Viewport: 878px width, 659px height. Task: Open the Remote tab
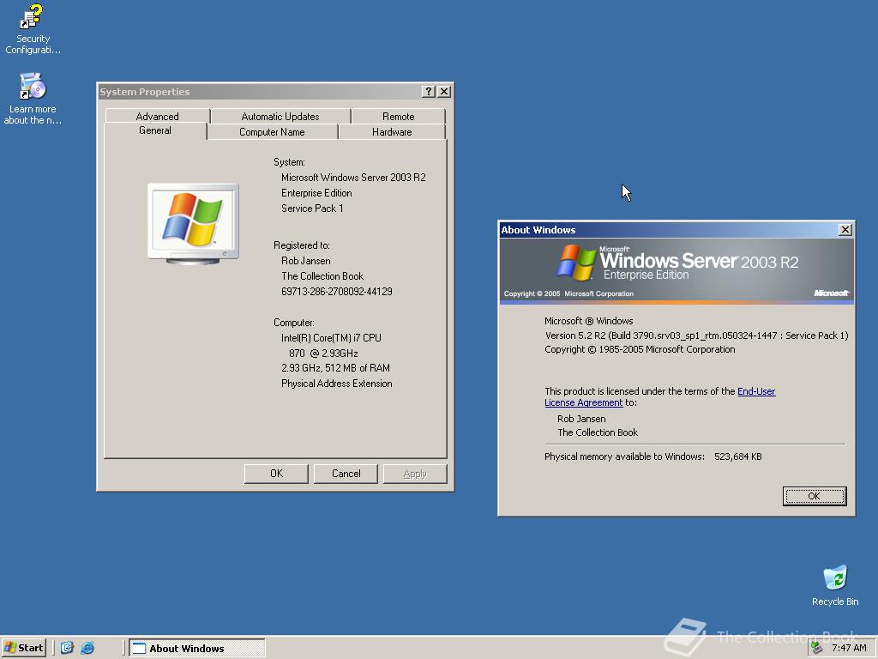(399, 116)
